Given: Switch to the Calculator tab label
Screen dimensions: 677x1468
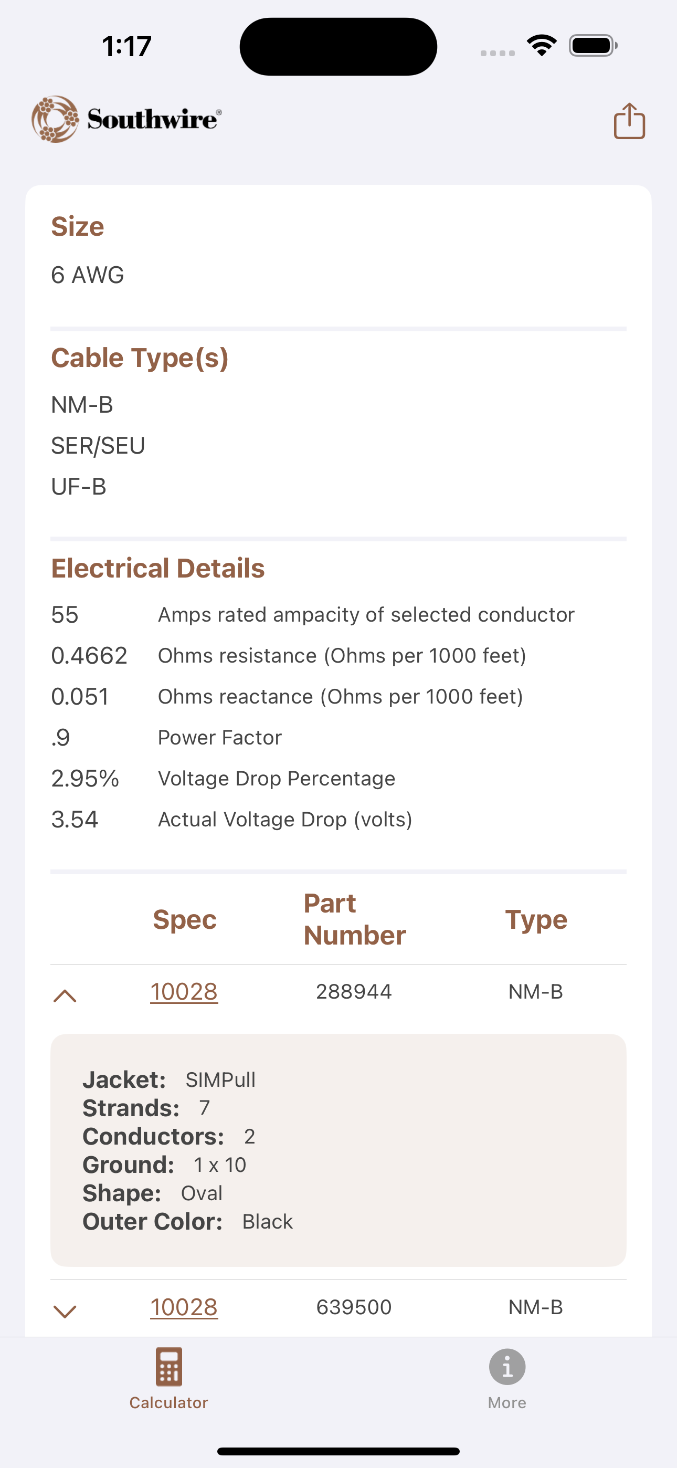Looking at the screenshot, I should [x=168, y=1402].
